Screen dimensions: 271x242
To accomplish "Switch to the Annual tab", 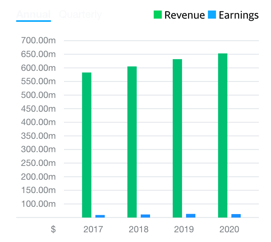I will pos(34,15).
